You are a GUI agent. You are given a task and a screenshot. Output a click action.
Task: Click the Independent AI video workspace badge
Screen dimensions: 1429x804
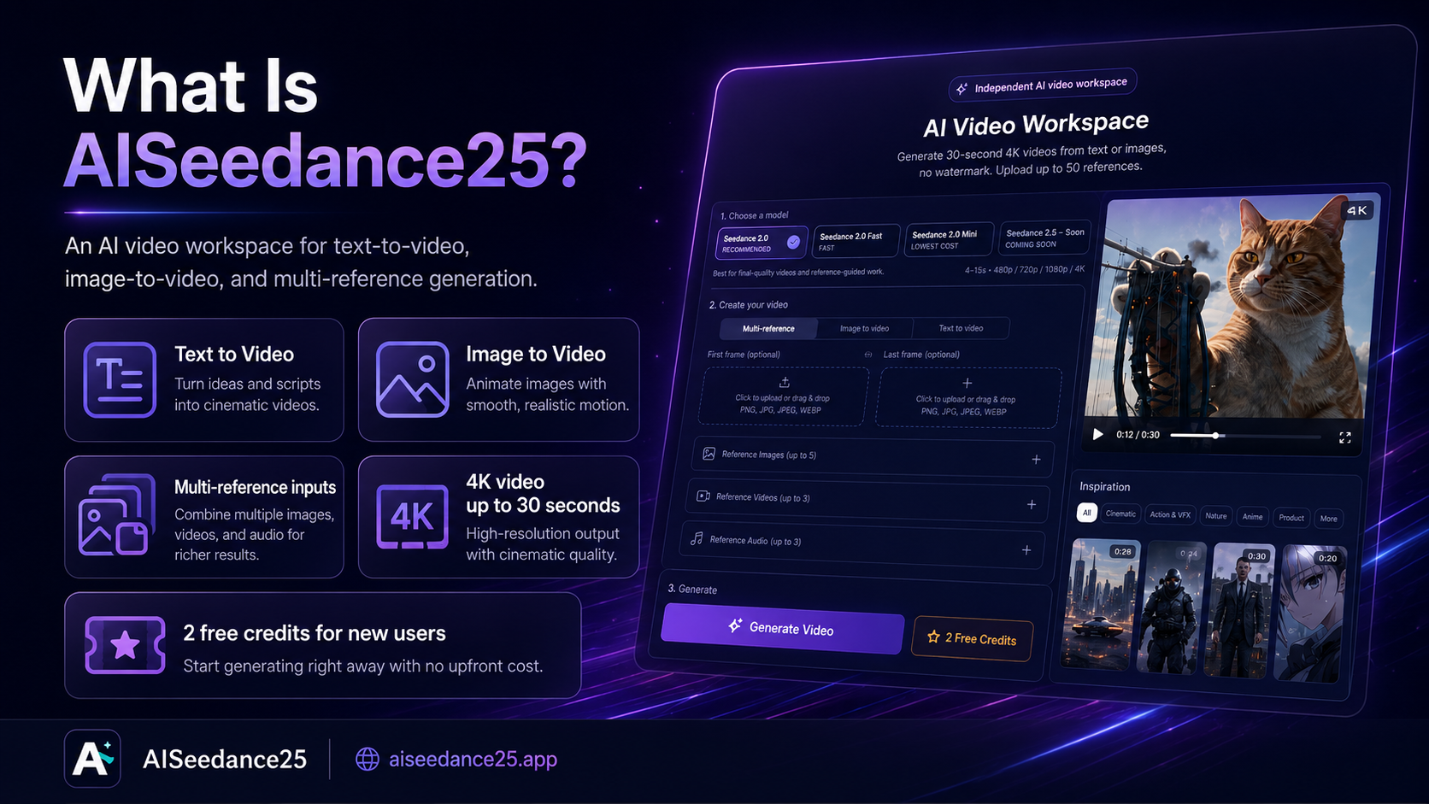pyautogui.click(x=1043, y=85)
